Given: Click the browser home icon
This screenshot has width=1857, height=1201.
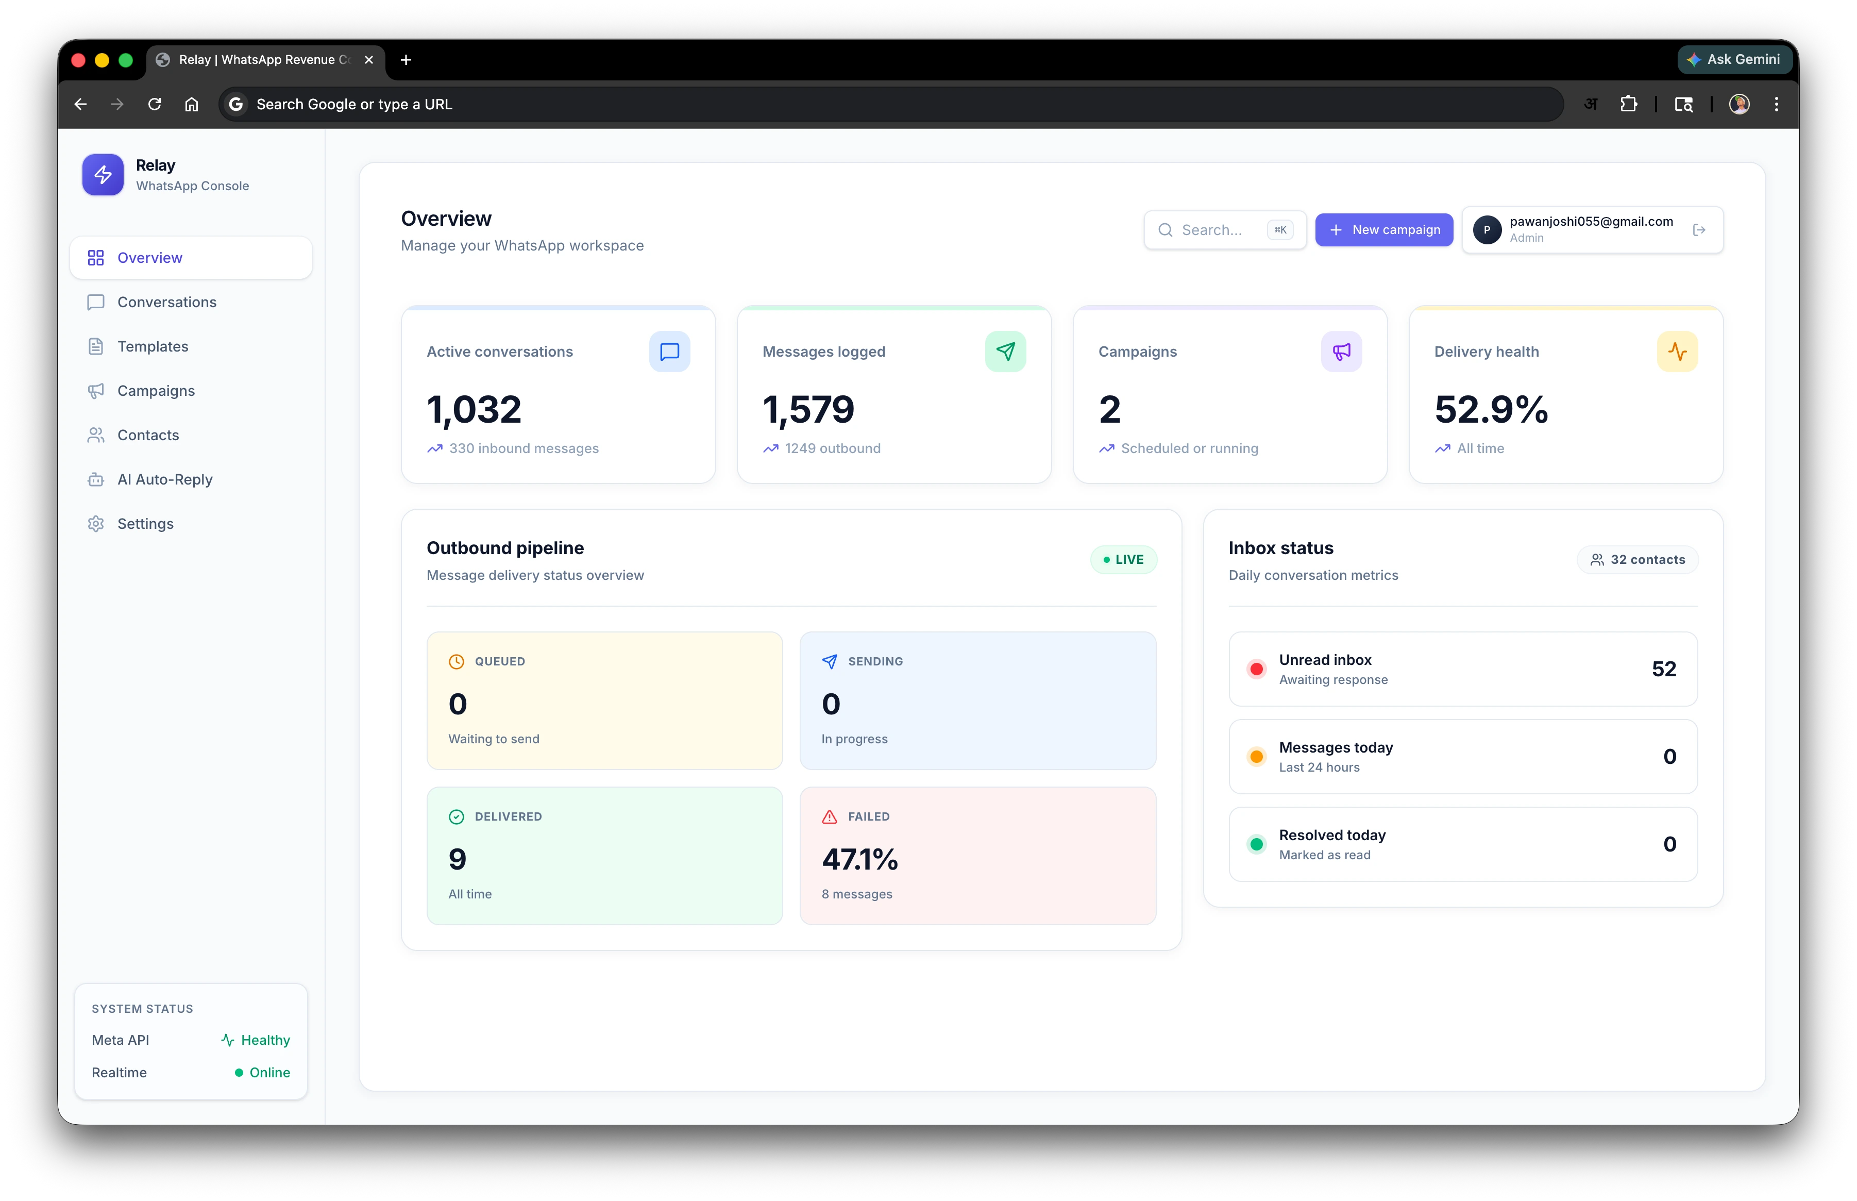Looking at the screenshot, I should [x=192, y=104].
